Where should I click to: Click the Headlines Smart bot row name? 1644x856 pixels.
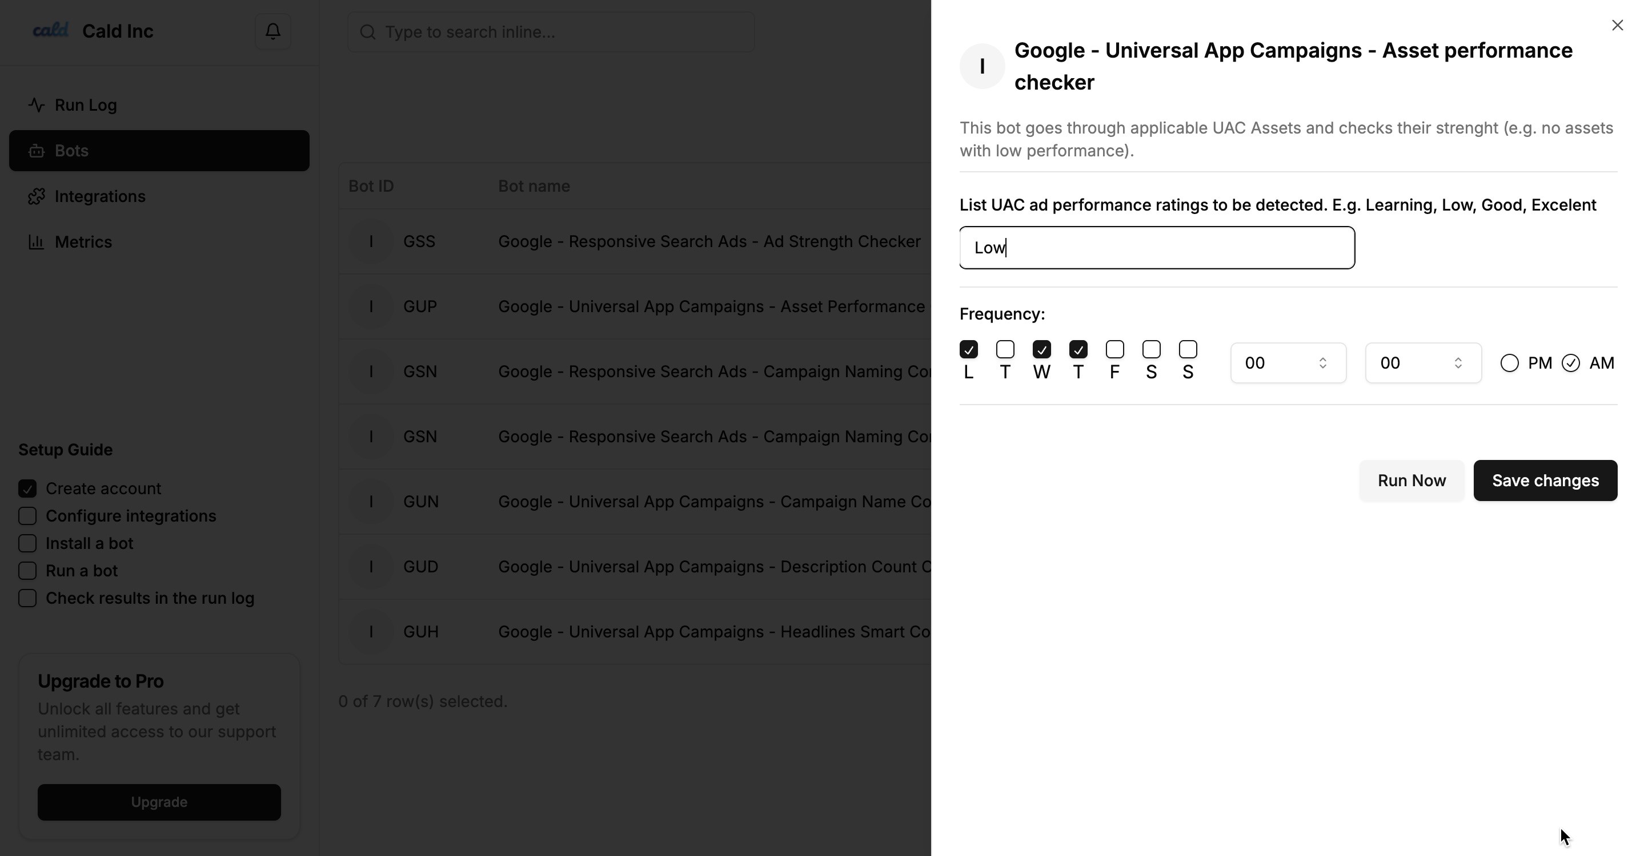click(714, 632)
